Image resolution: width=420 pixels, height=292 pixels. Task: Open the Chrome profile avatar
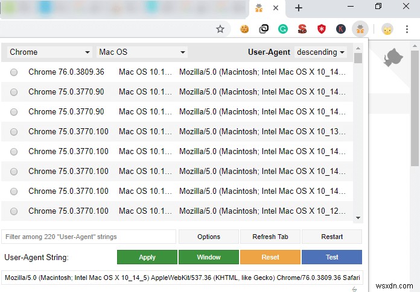387,29
